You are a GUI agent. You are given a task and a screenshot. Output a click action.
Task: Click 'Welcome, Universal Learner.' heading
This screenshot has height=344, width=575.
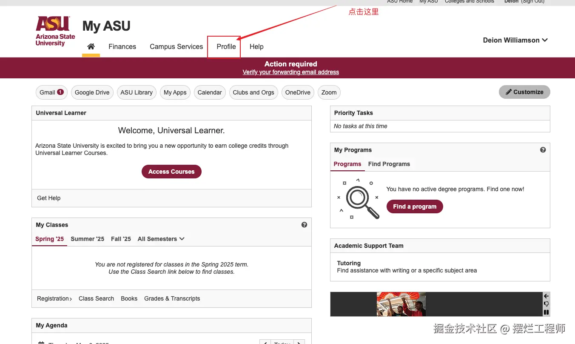tap(171, 130)
